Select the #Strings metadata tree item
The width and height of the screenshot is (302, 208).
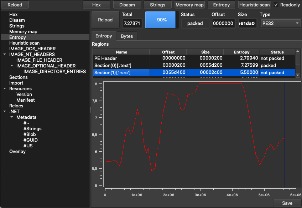[x=32, y=128]
